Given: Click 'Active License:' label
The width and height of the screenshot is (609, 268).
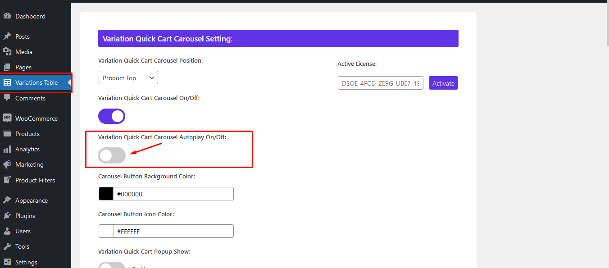Looking at the screenshot, I should coord(357,64).
